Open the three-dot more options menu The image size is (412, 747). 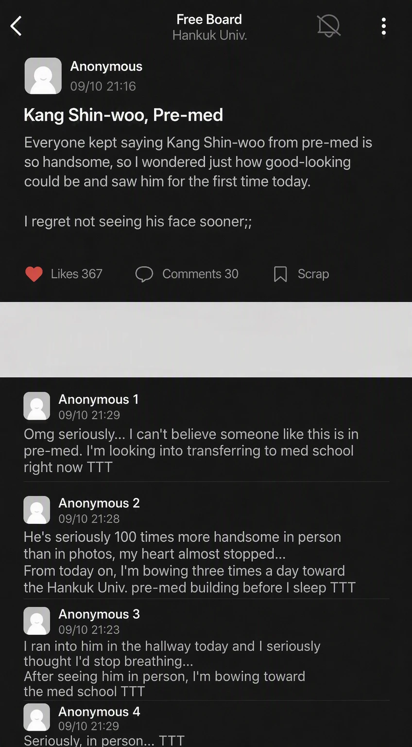pyautogui.click(x=384, y=26)
